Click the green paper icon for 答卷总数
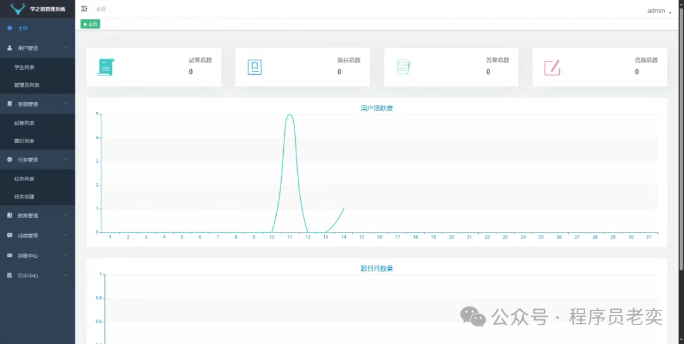Image resolution: width=684 pixels, height=344 pixels. [403, 67]
